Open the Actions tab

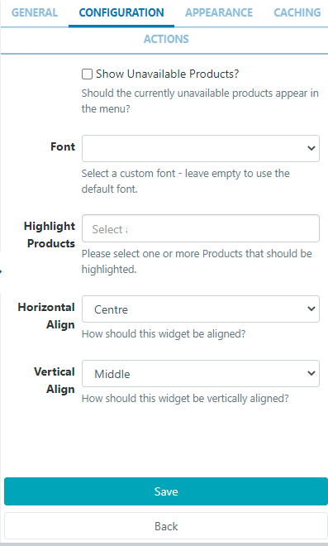166,39
